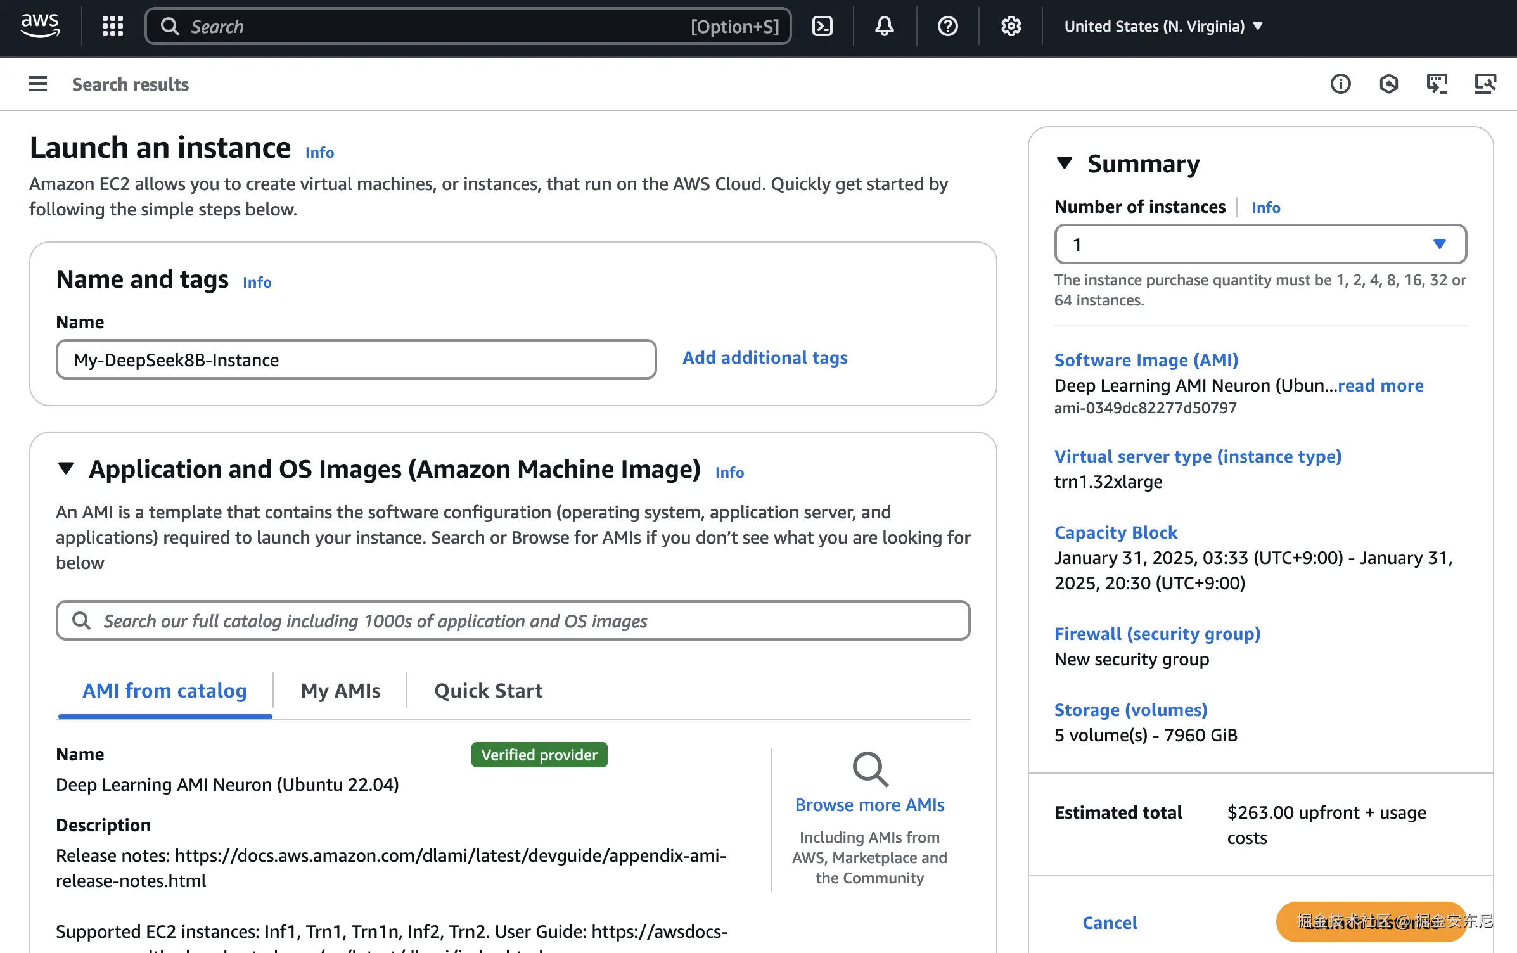Image resolution: width=1517 pixels, height=953 pixels.
Task: Click the instance Name input field
Action: (x=355, y=359)
